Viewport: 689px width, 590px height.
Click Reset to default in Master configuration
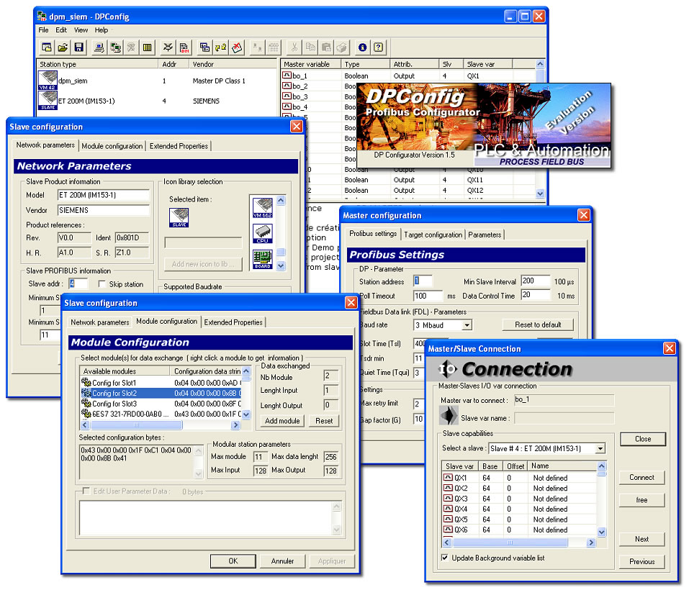[x=539, y=324]
